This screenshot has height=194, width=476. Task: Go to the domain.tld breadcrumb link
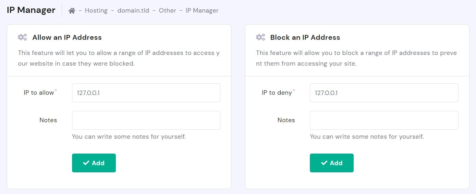tap(133, 11)
